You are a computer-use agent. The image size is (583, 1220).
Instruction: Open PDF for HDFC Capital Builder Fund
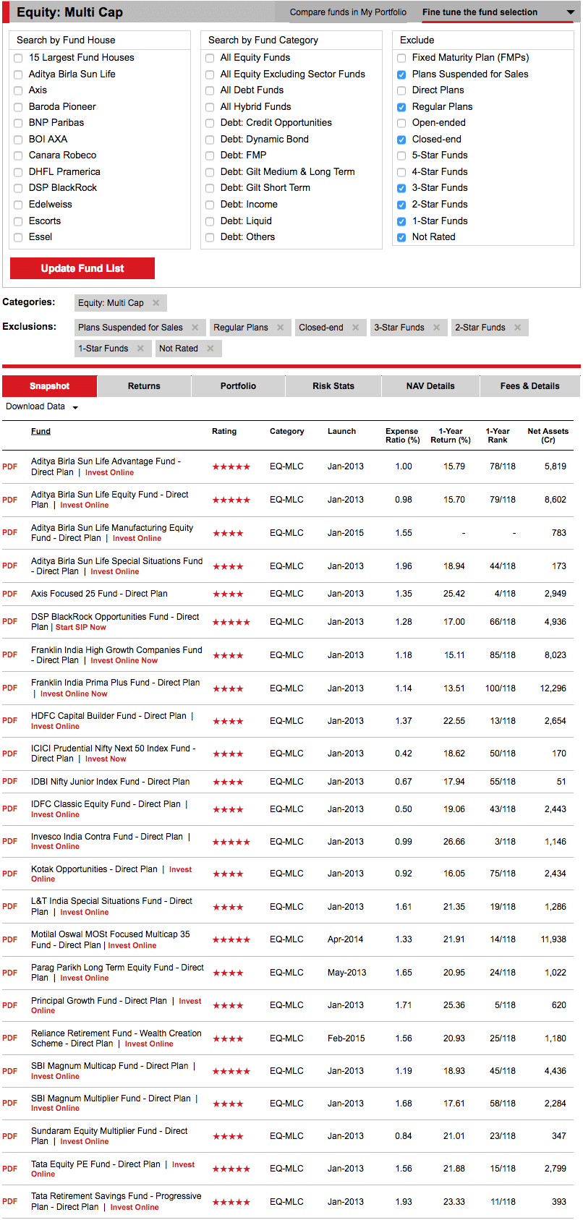tap(9, 721)
